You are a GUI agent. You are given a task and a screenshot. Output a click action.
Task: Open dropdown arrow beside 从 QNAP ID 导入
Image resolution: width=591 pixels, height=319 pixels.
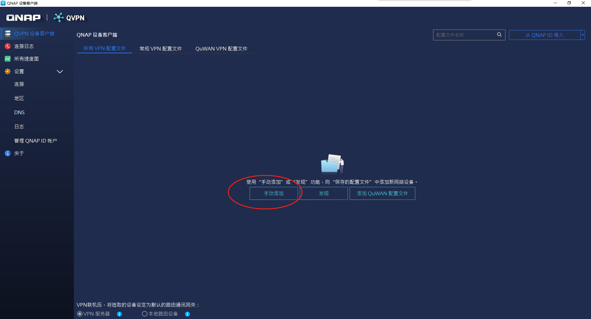(582, 35)
